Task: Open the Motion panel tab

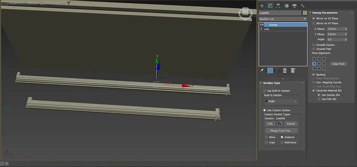Action: point(287,6)
